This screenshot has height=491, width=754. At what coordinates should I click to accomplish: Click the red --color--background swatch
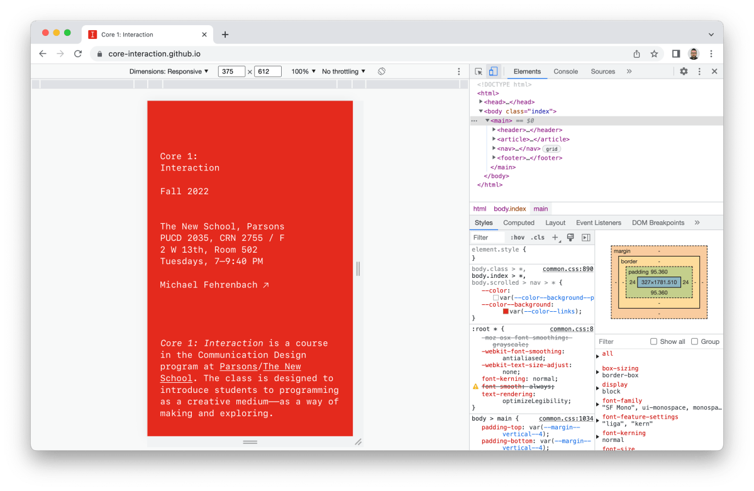pyautogui.click(x=506, y=312)
